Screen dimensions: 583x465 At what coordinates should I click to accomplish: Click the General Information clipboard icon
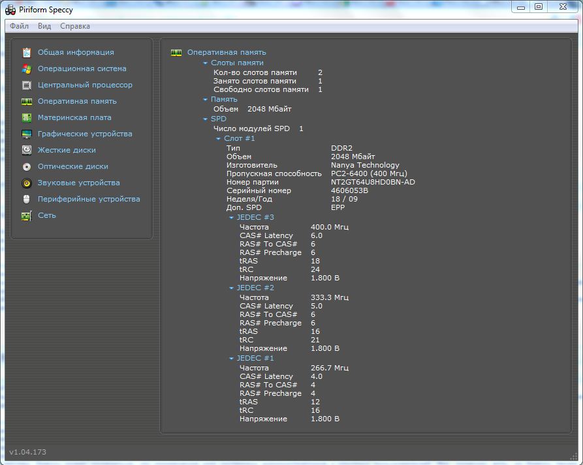(26, 52)
